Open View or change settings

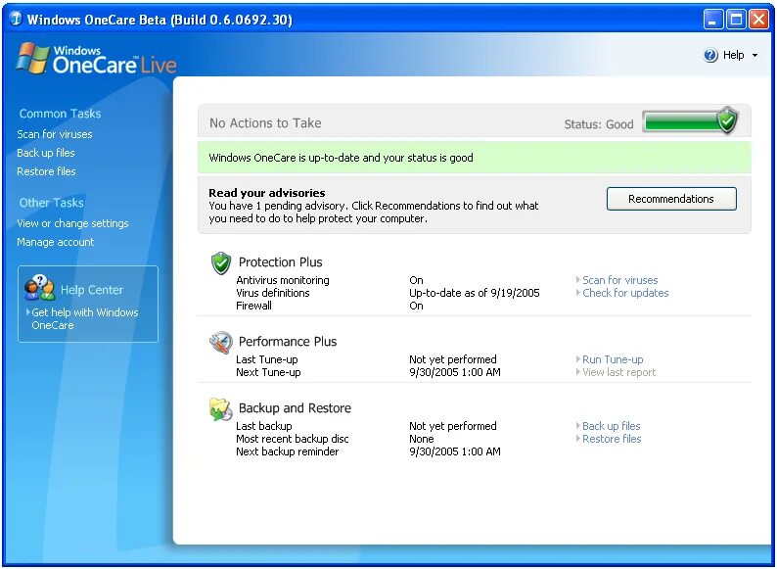(x=72, y=223)
